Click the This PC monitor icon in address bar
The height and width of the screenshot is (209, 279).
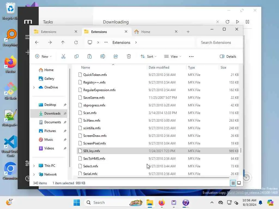coord(90,42)
